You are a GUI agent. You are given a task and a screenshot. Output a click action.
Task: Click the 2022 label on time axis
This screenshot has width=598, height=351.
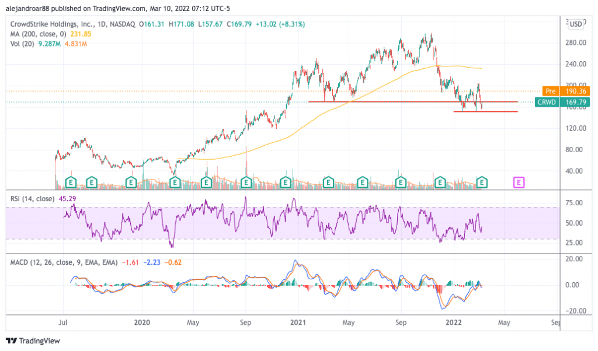(x=453, y=322)
